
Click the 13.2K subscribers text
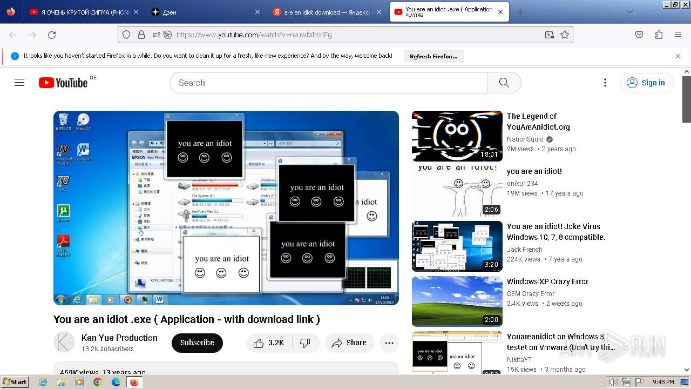107,349
